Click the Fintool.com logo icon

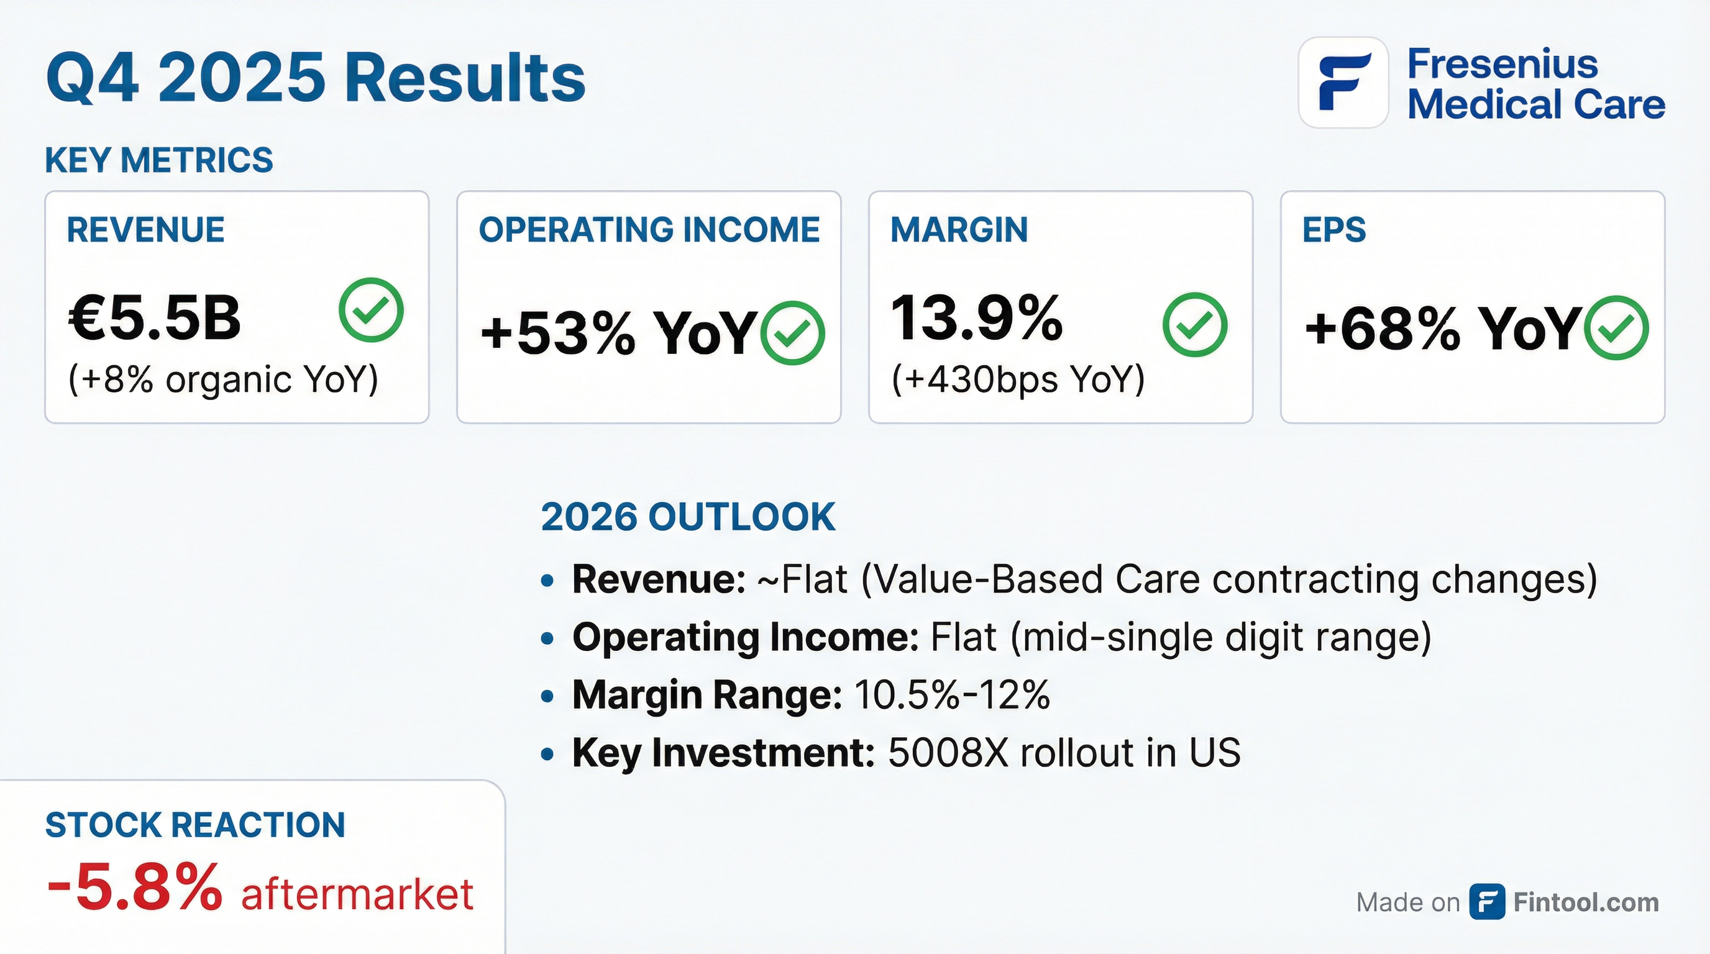1486,902
